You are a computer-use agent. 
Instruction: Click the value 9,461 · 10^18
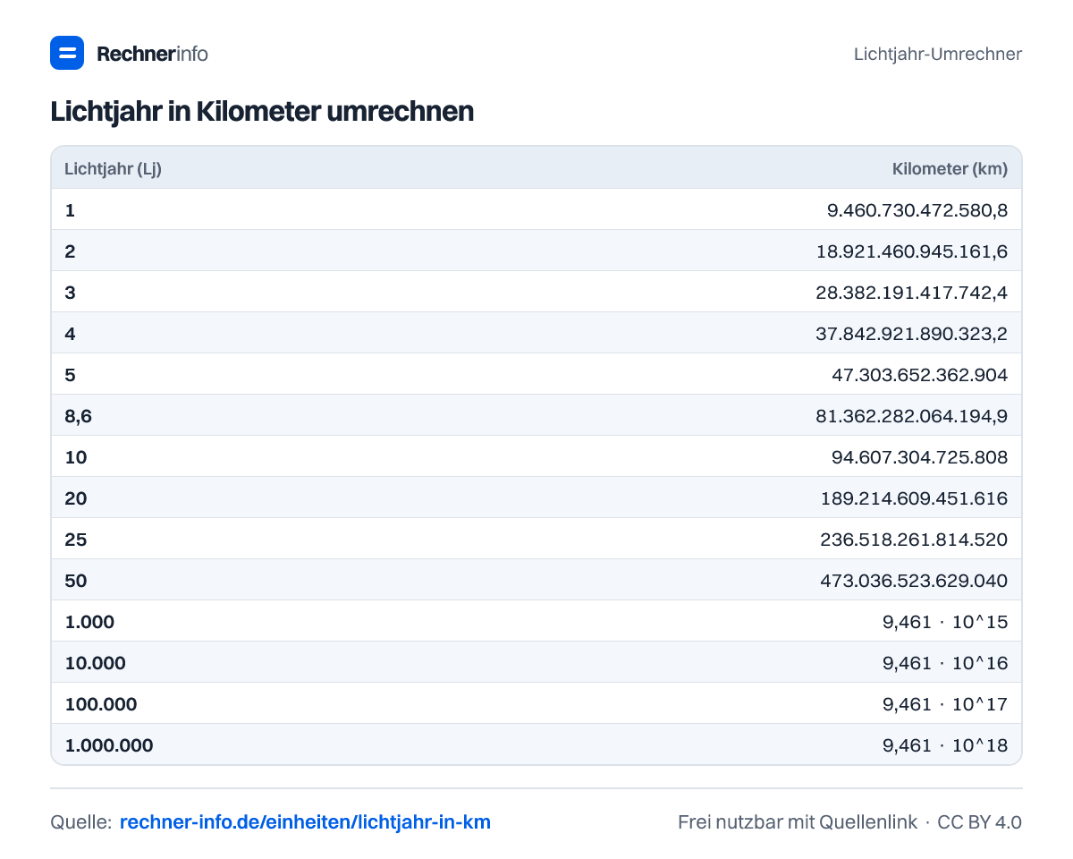click(x=945, y=745)
